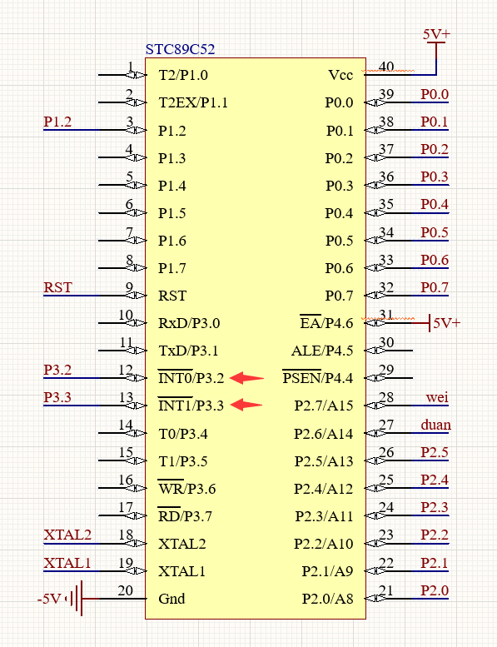Viewport: 497px width, 647px height.
Task: Select the P1.2 net label on the left
Action: [57, 122]
